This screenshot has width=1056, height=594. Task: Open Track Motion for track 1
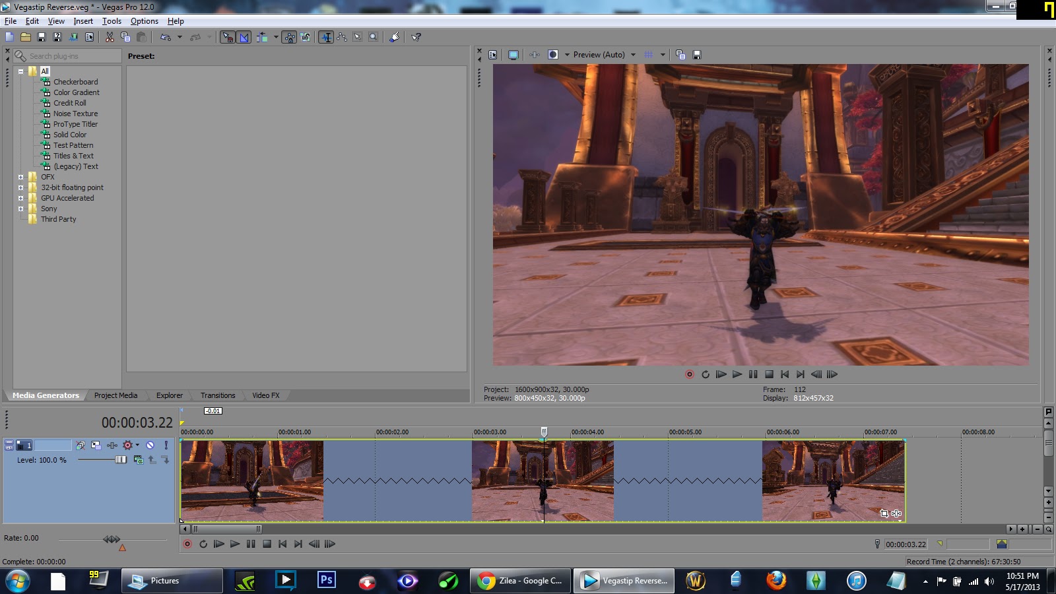pos(96,445)
